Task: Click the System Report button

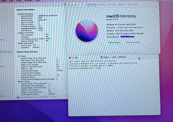Action: tap(115, 42)
